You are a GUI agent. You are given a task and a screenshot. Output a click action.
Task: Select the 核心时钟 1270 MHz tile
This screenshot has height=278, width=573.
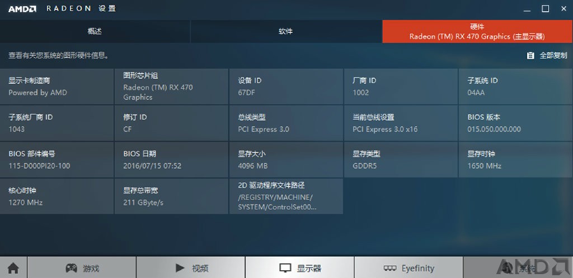[57, 196]
